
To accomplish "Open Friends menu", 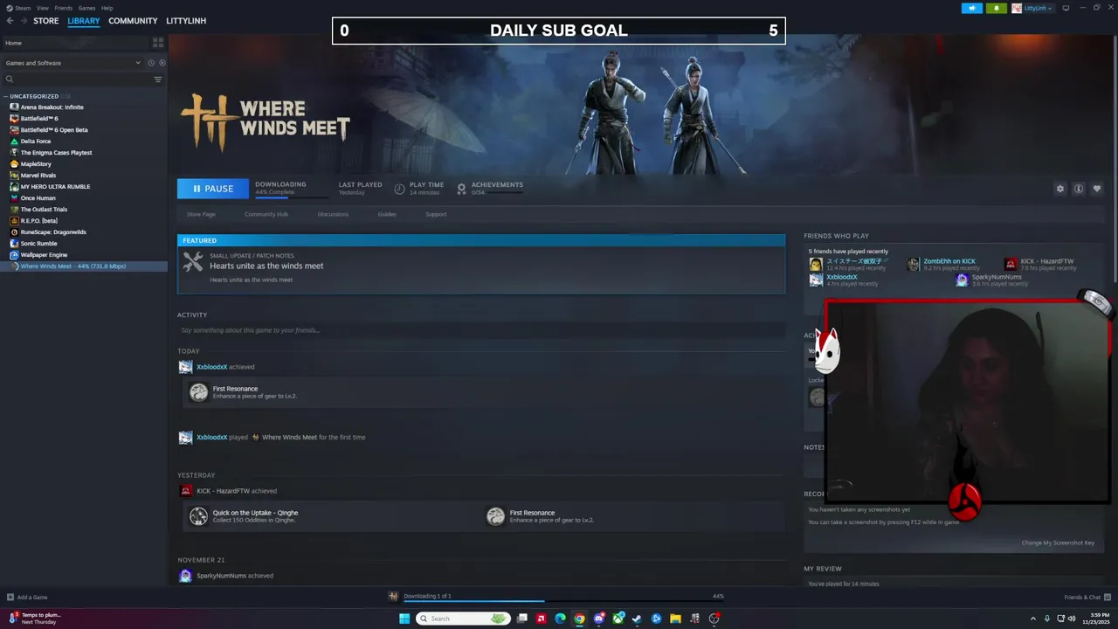I will (64, 8).
